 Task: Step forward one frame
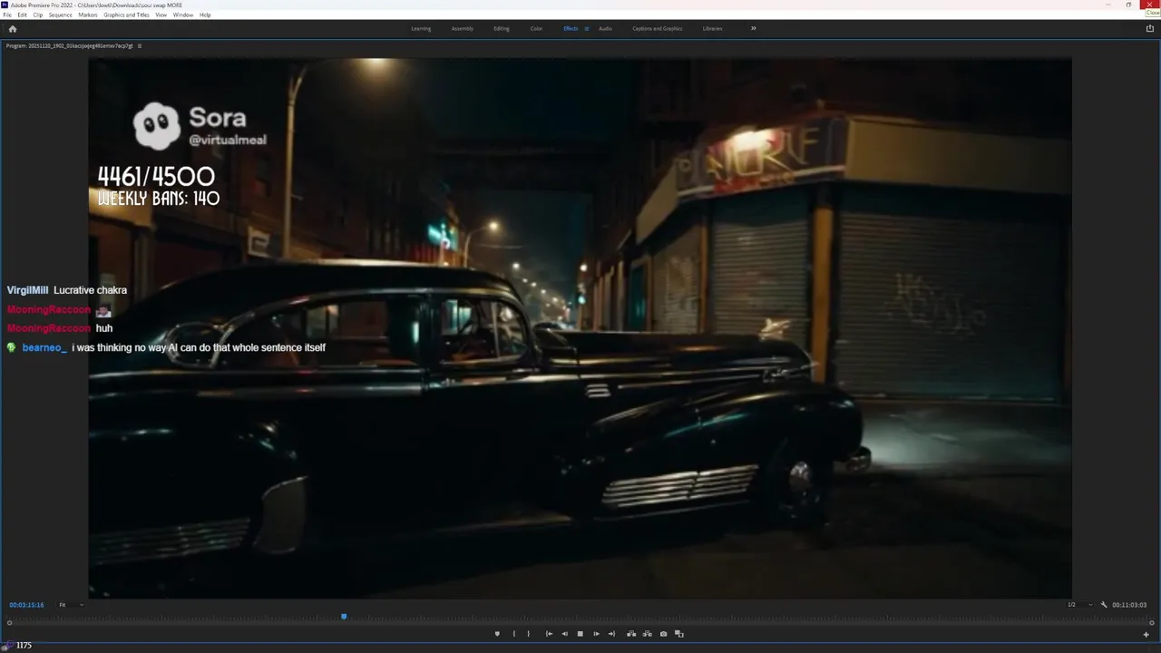596,634
